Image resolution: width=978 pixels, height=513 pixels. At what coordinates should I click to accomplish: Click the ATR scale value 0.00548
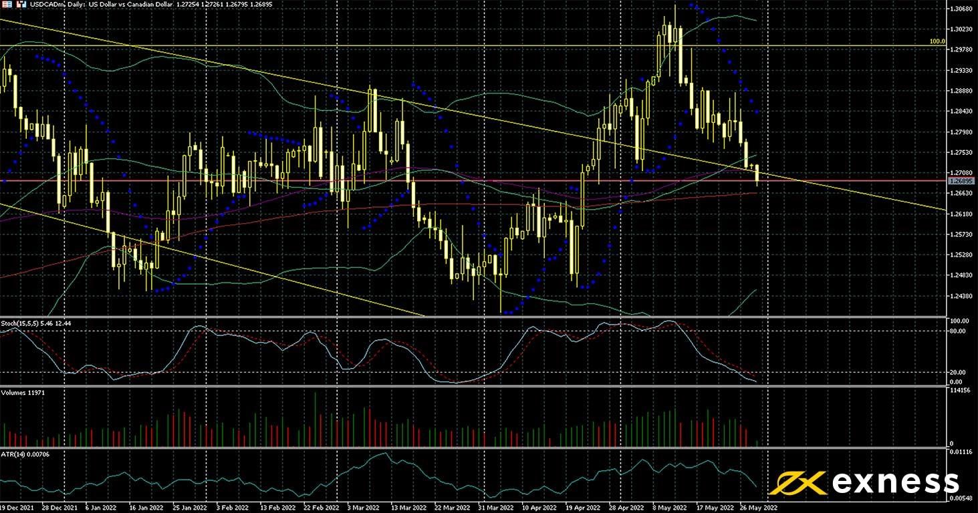pos(961,498)
